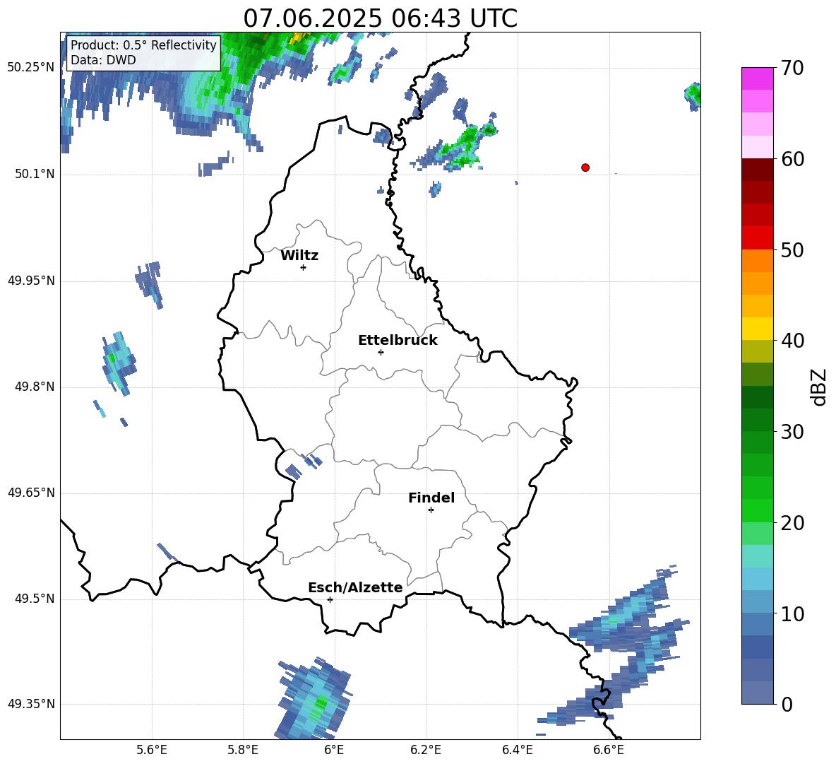The height and width of the screenshot is (764, 836).
Task: Click the dBZ colorbar axis label
Action: 820,387
